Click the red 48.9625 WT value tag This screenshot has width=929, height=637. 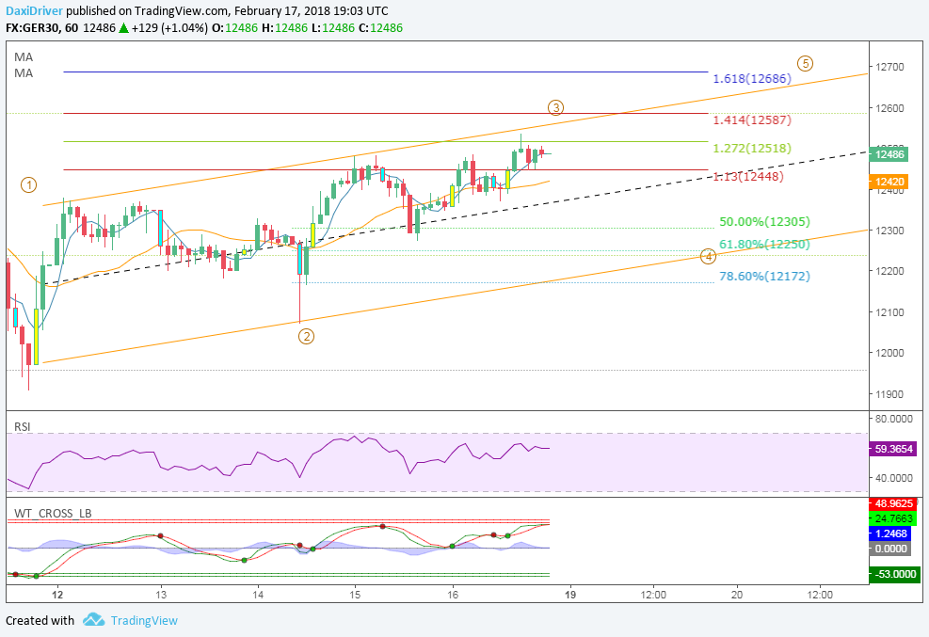892,503
